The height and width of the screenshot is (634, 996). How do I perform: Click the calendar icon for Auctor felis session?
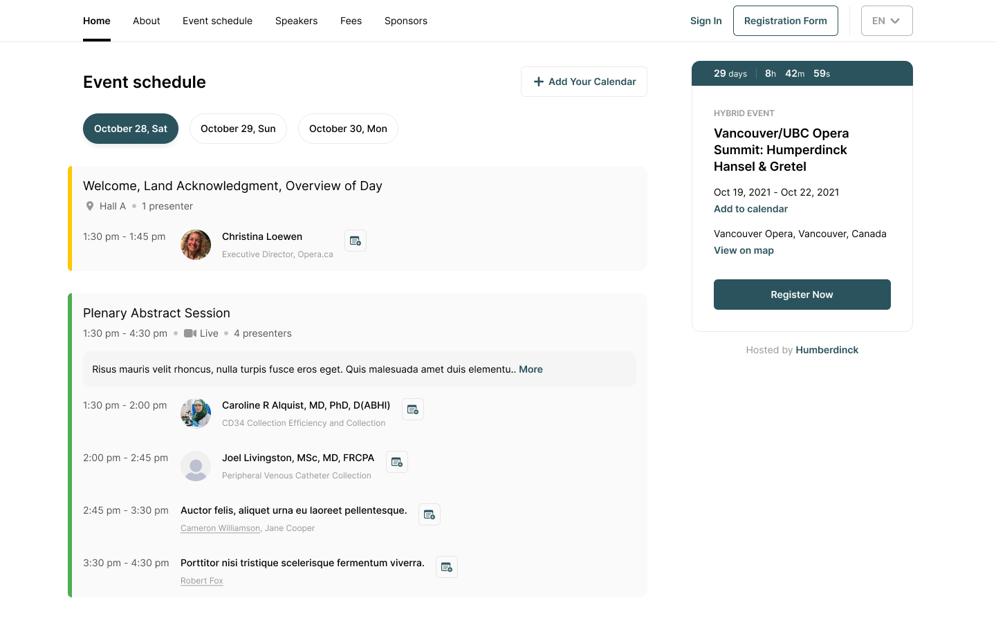pyautogui.click(x=429, y=514)
